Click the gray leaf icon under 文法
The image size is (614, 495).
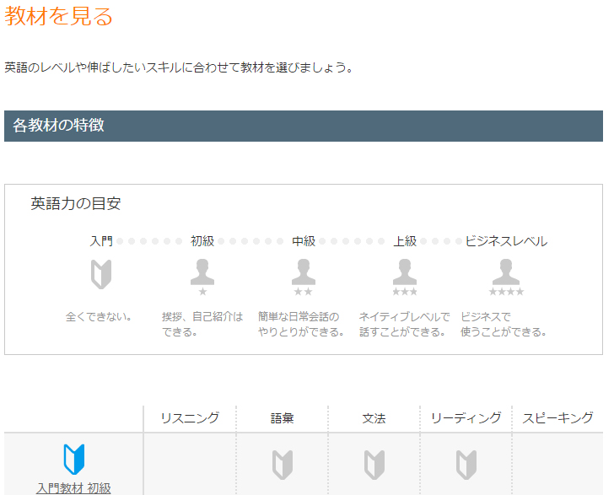click(x=374, y=465)
